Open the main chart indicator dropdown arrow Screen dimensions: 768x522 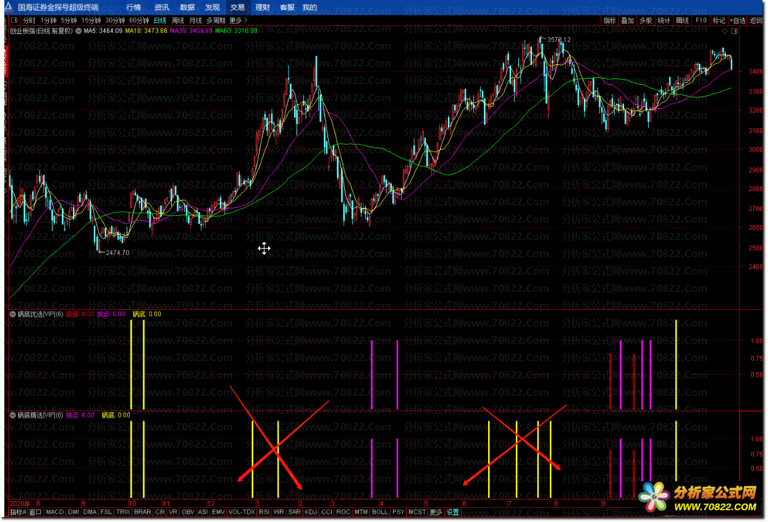(x=78, y=30)
